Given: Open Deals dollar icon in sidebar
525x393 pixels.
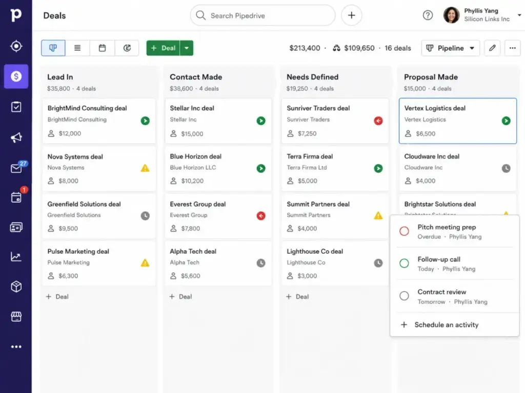Looking at the screenshot, I should click(16, 77).
